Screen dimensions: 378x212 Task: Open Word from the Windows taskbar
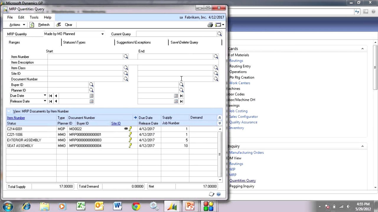click(118, 206)
